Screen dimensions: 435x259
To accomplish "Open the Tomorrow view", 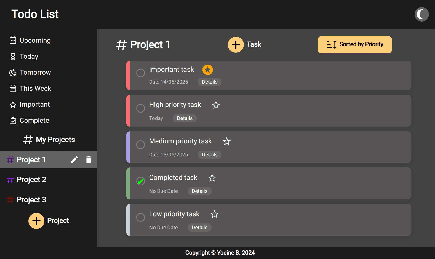I will pyautogui.click(x=35, y=73).
